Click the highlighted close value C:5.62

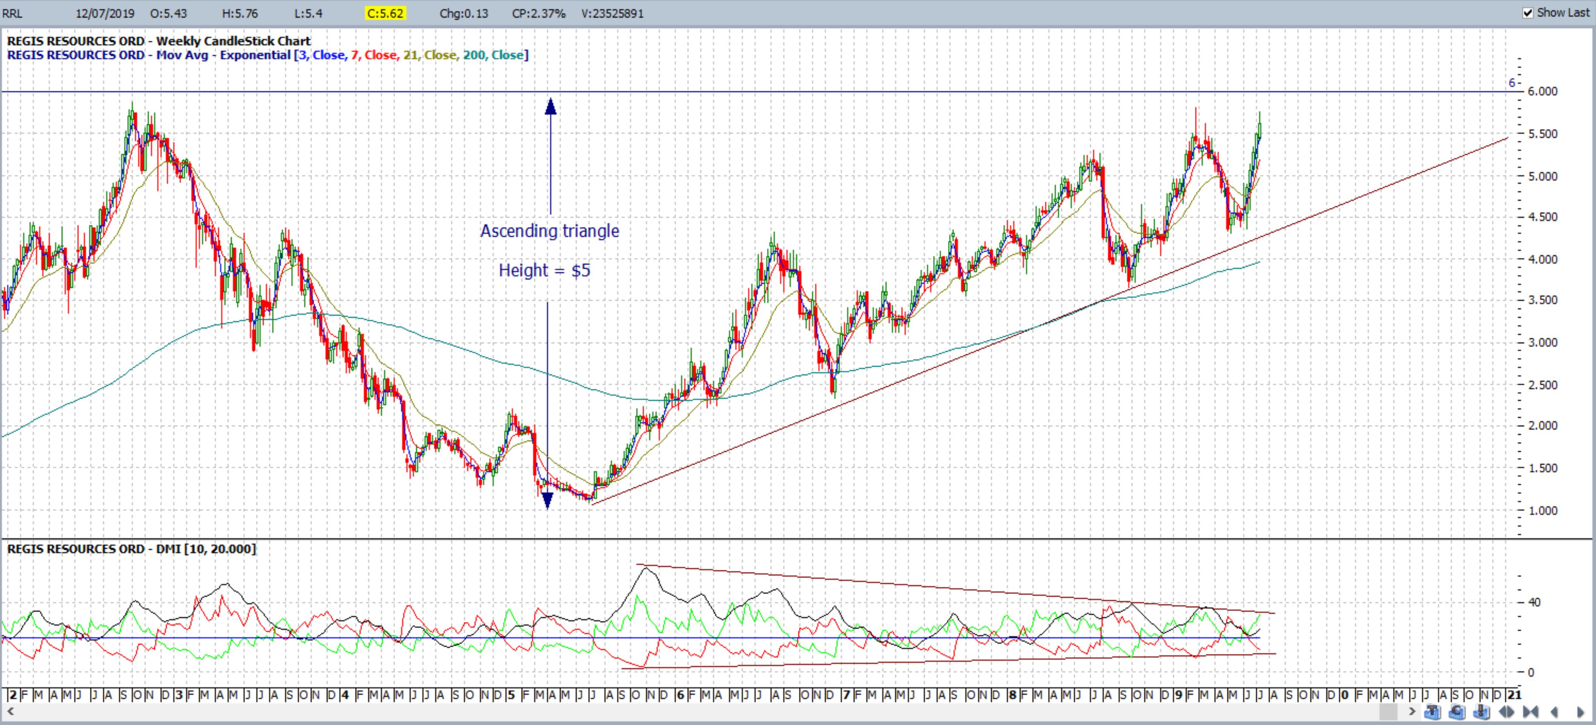coord(386,14)
